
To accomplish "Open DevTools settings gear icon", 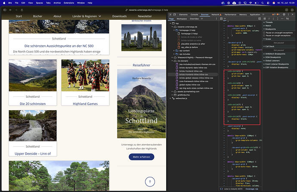I will click(x=284, y=14).
